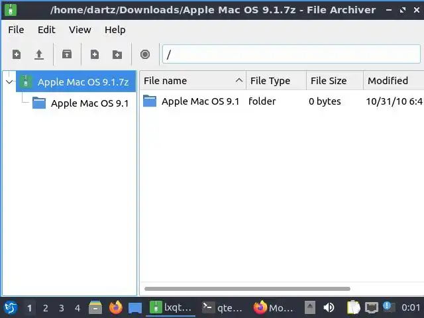Click the horizontal scrollbar of file list
The image size is (424, 318).
pos(247,289)
